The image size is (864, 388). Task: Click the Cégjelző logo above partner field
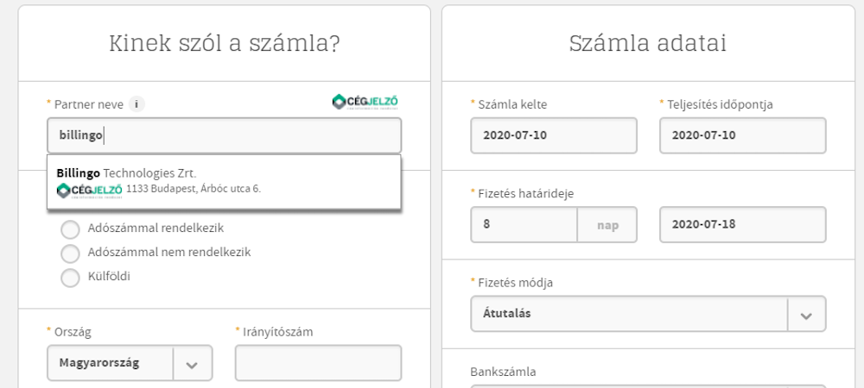(365, 103)
